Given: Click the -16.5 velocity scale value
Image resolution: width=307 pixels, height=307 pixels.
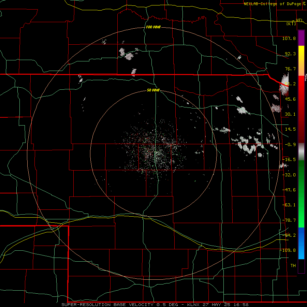Looking at the screenshot, I should click(289, 160).
